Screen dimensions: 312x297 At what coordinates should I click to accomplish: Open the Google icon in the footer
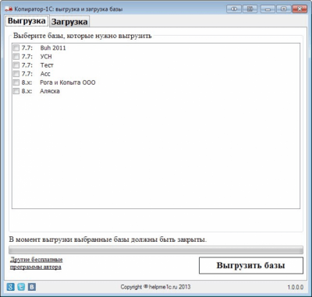click(11, 287)
